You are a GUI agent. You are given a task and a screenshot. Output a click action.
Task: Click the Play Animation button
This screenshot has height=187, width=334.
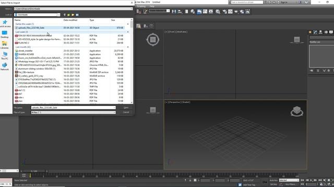[312, 180]
